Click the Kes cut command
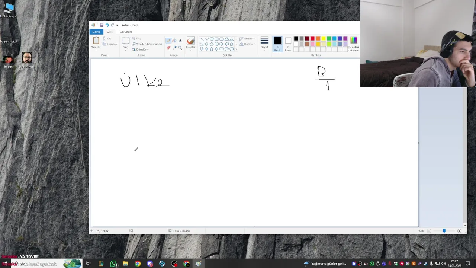The width and height of the screenshot is (476, 268). click(106, 38)
